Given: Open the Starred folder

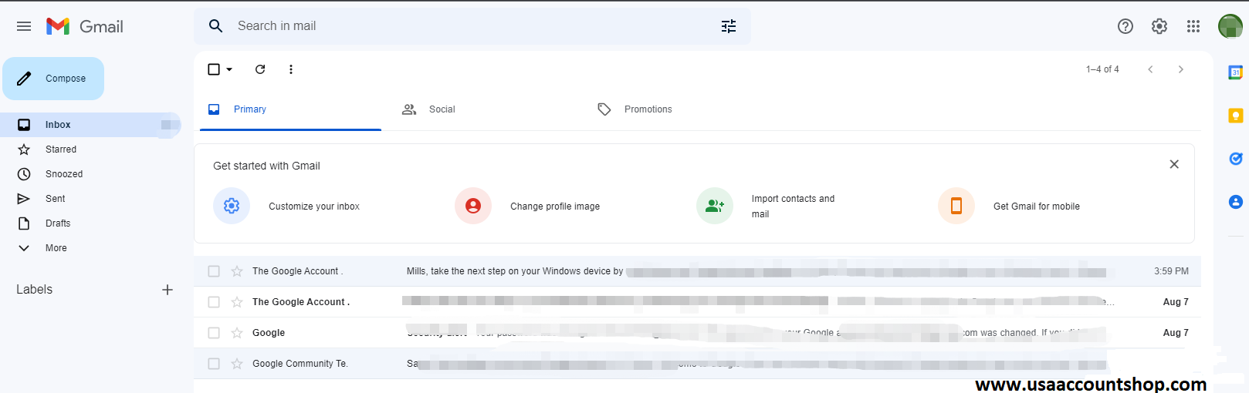Looking at the screenshot, I should [x=90, y=149].
